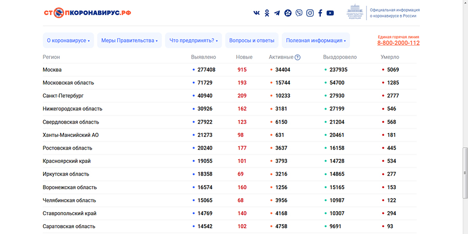Sort by the Умерло column header
The height and width of the screenshot is (234, 468).
tap(390, 57)
